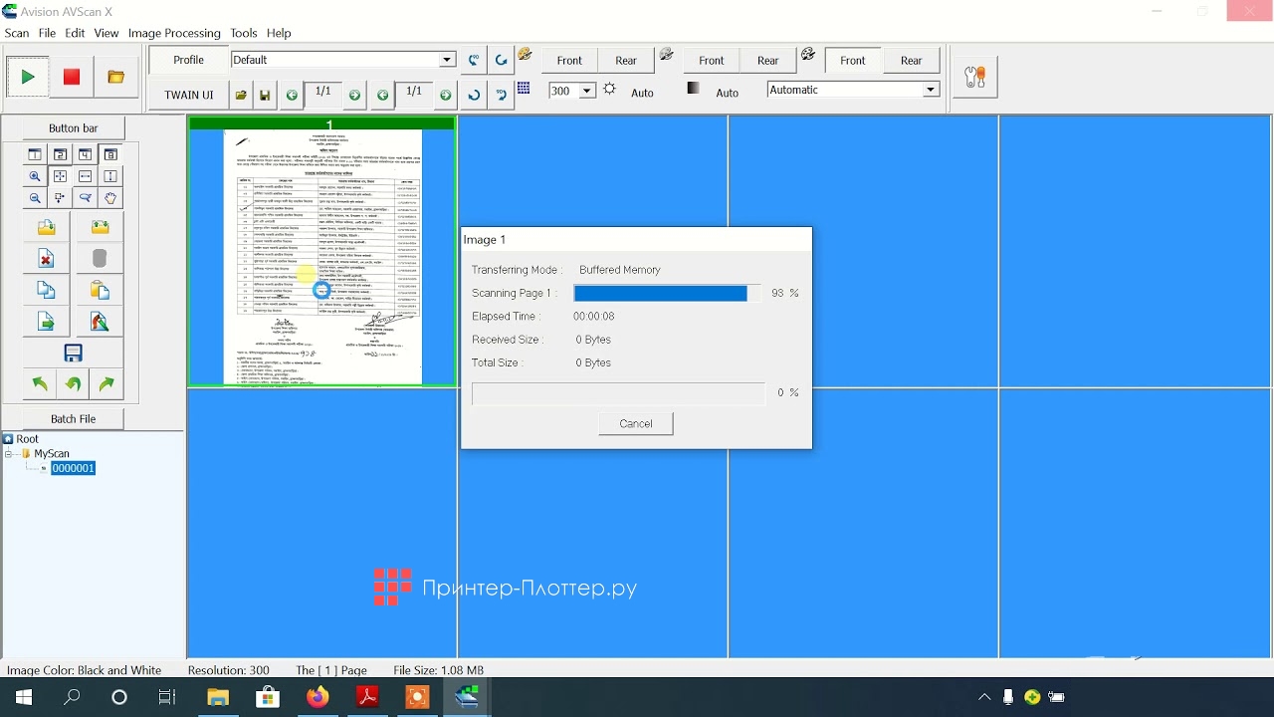The width and height of the screenshot is (1274, 717).
Task: Stop the scan with the red square button
Action: (72, 77)
